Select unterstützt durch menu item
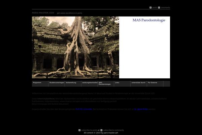 [139, 84]
